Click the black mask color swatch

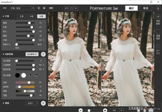pos(18,75)
